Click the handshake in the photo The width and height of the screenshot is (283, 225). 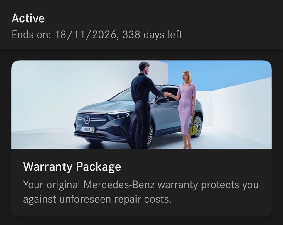tap(168, 94)
